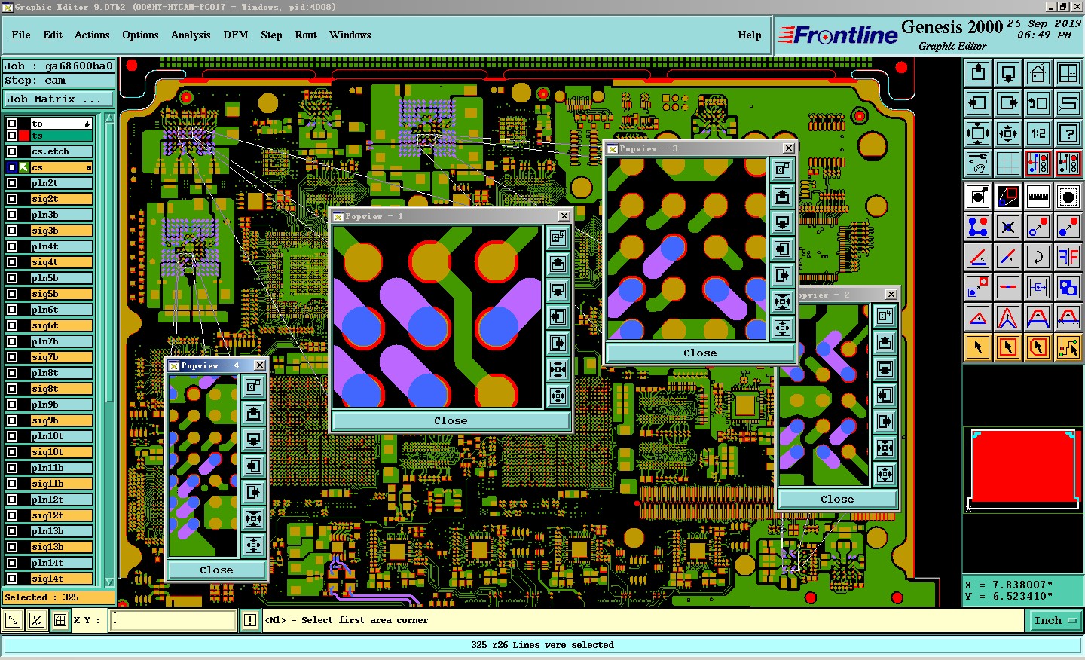The image size is (1085, 660).
Task: Click Close button in Popview 4
Action: (x=216, y=570)
